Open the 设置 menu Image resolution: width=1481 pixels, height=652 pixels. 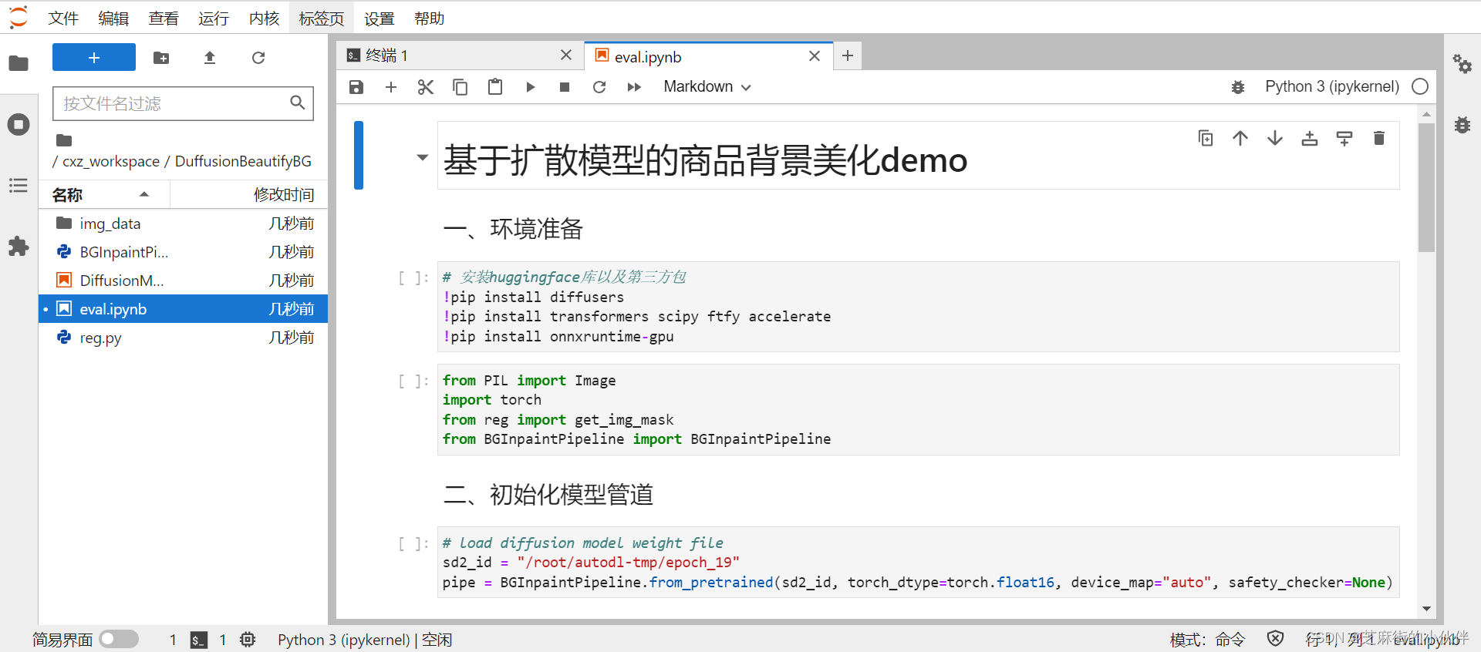(380, 18)
